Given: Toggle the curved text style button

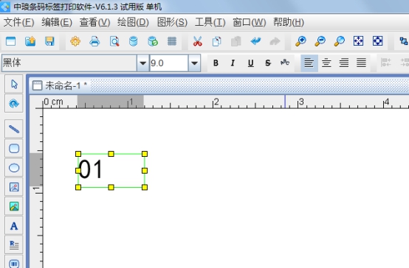Looking at the screenshot, I should (x=285, y=63).
